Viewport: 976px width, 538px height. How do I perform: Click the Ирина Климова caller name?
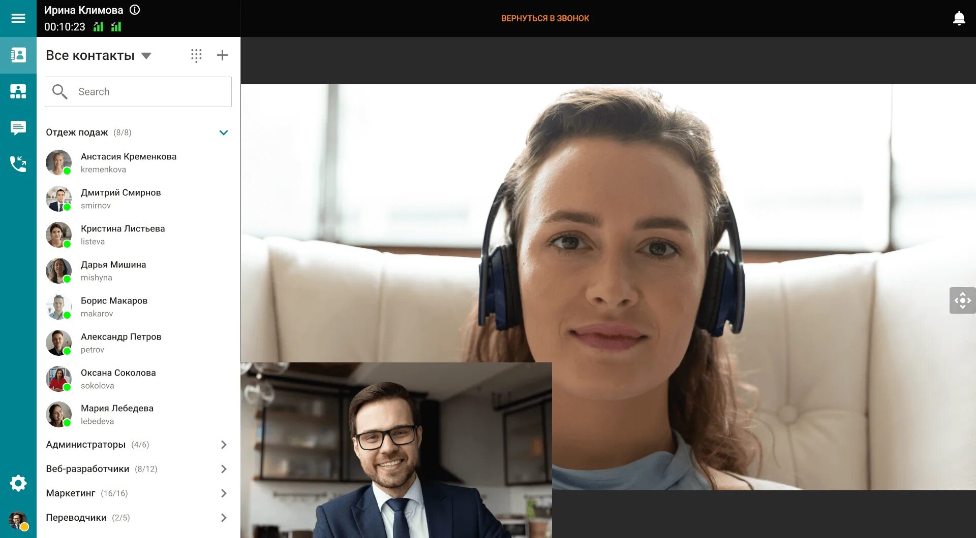pyautogui.click(x=83, y=10)
